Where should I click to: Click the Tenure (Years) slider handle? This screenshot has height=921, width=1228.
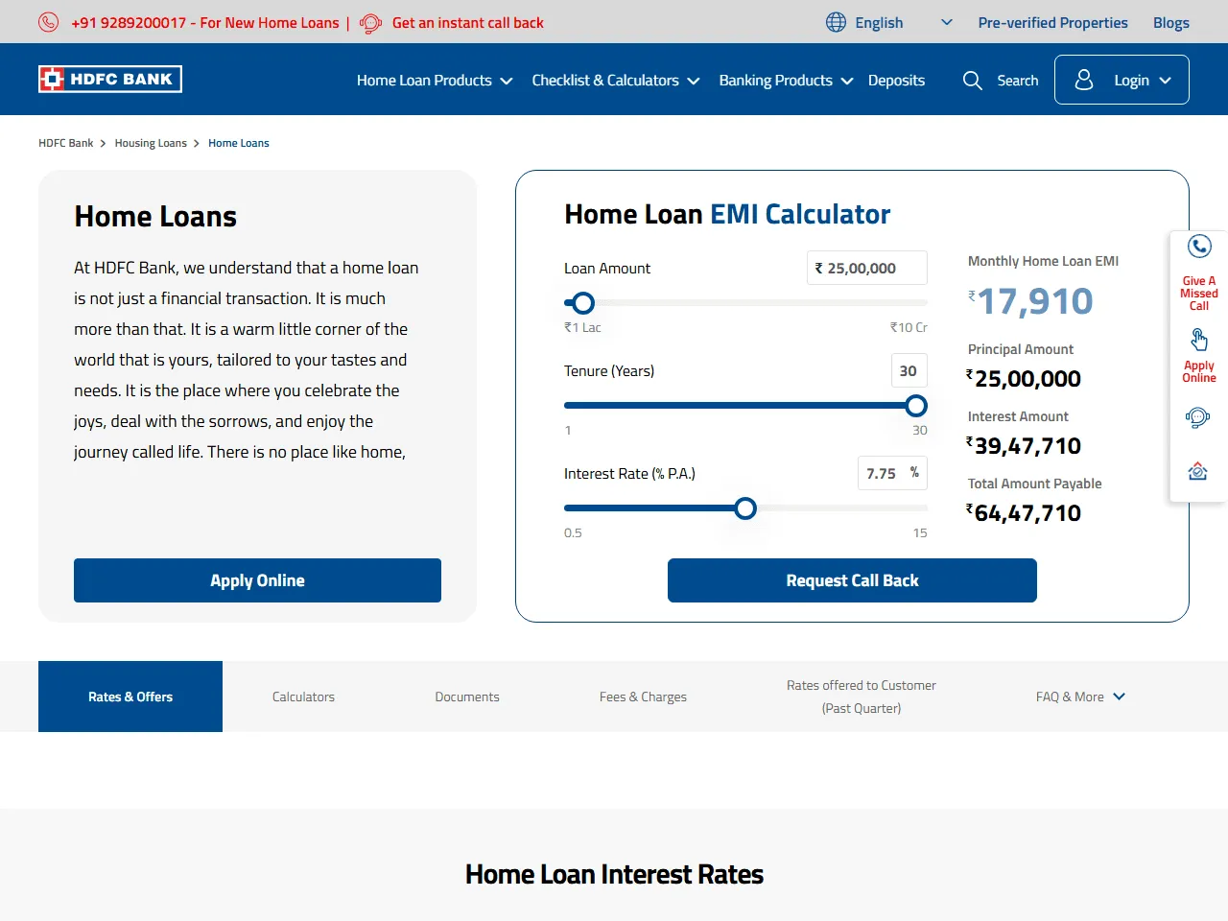pos(916,406)
